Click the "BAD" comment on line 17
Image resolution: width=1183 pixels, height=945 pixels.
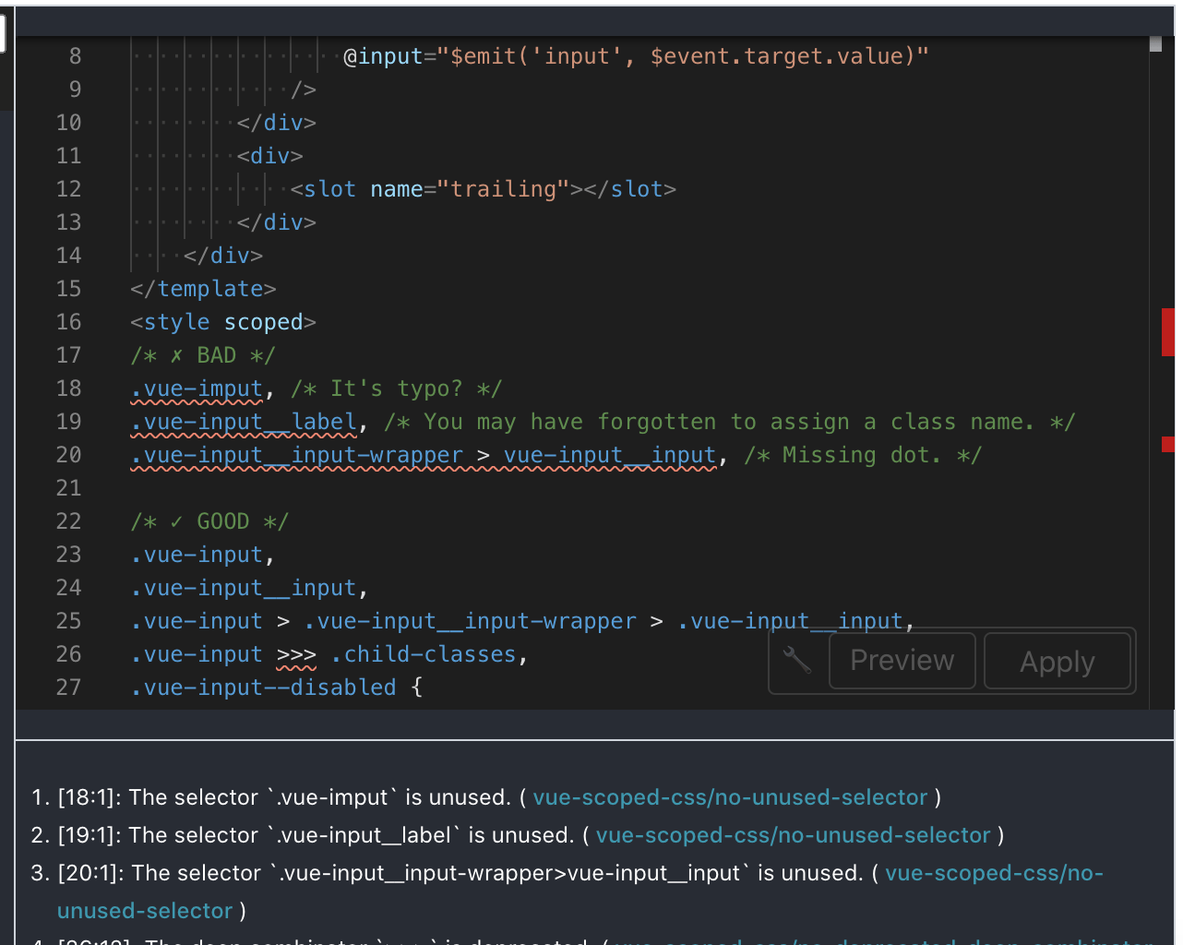[x=203, y=355]
